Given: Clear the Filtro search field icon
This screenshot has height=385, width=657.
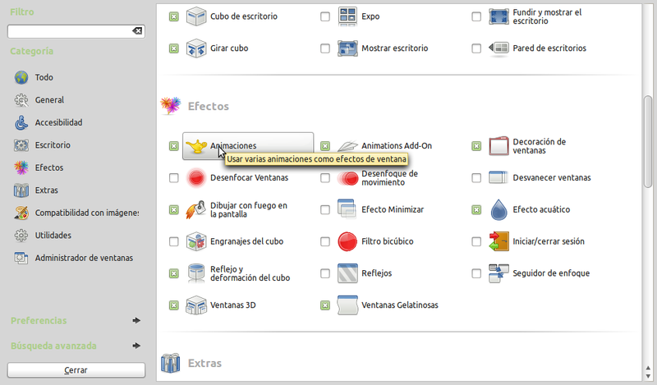Looking at the screenshot, I should pyautogui.click(x=137, y=30).
